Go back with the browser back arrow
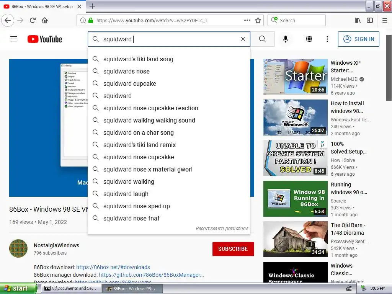This screenshot has height=294, width=392. pyautogui.click(x=8, y=20)
